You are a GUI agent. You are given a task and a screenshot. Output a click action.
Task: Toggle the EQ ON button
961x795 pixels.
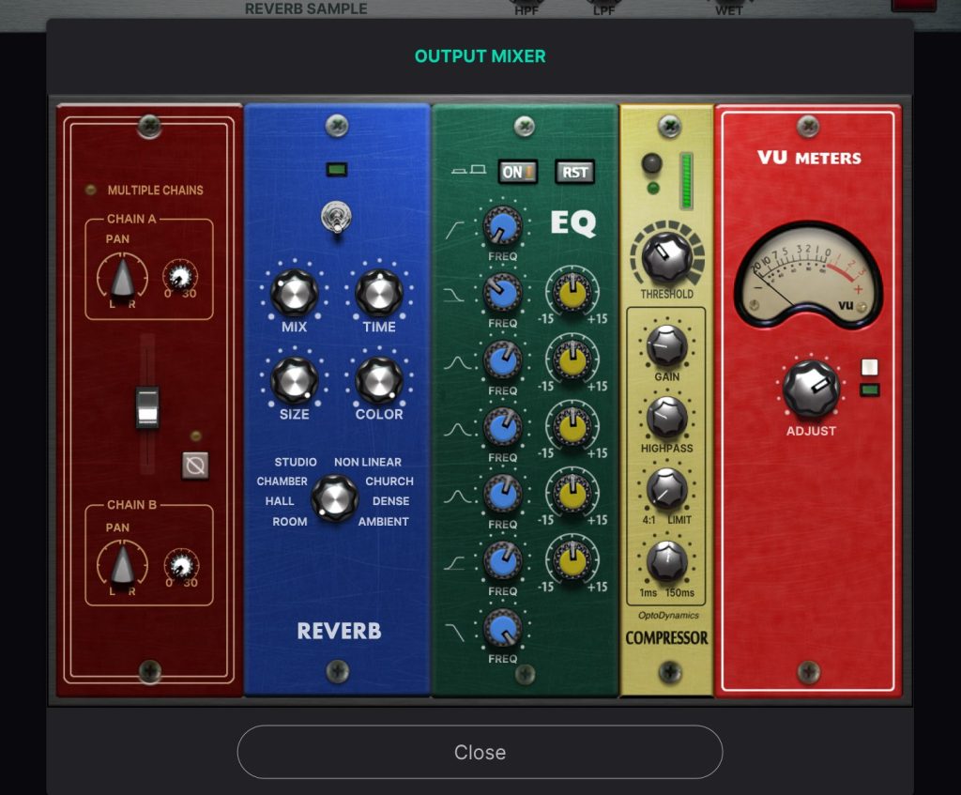(x=517, y=173)
